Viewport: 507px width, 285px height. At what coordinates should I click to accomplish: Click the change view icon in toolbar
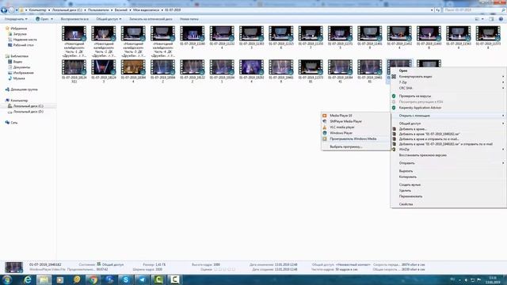[x=478, y=19]
